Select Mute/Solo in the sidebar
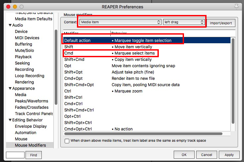The height and width of the screenshot is (162, 244). (25, 51)
